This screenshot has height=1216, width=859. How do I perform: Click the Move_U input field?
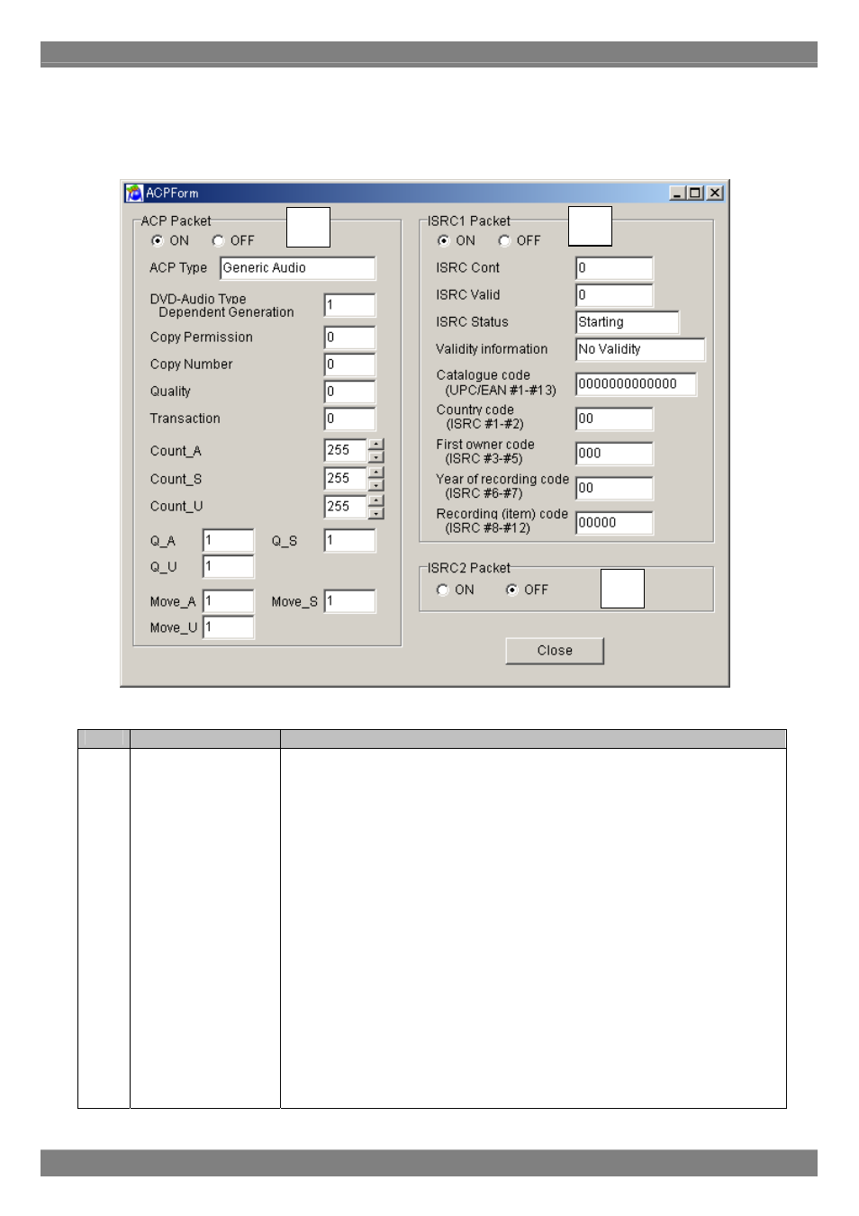point(229,627)
